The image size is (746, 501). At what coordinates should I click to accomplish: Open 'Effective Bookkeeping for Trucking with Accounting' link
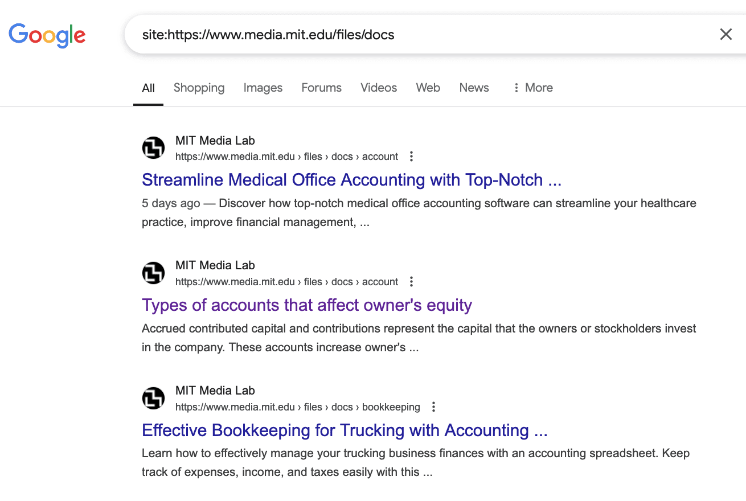pos(345,430)
